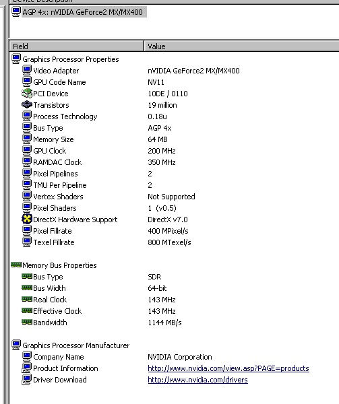Click the Value column header

coord(241,46)
